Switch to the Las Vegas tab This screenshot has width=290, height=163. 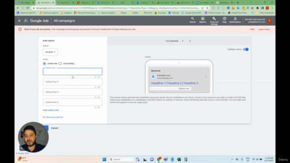[205, 3]
